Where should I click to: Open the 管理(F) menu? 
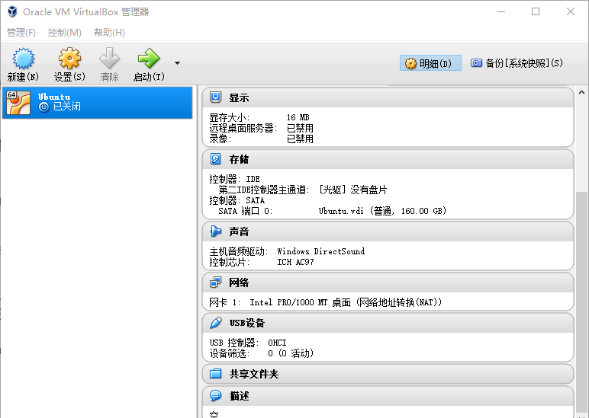[21, 33]
